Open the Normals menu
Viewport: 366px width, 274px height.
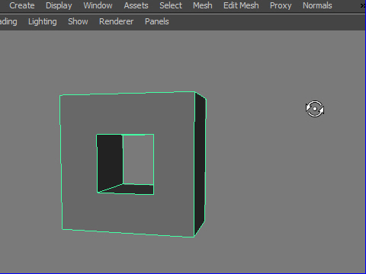(317, 5)
